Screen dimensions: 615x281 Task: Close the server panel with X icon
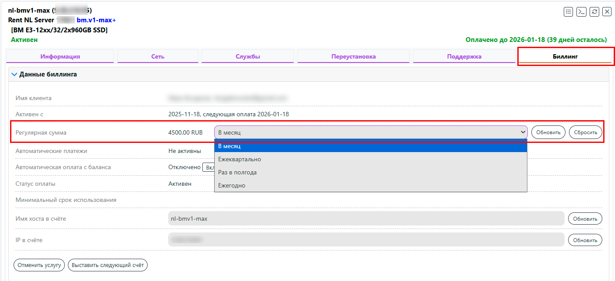coord(607,12)
